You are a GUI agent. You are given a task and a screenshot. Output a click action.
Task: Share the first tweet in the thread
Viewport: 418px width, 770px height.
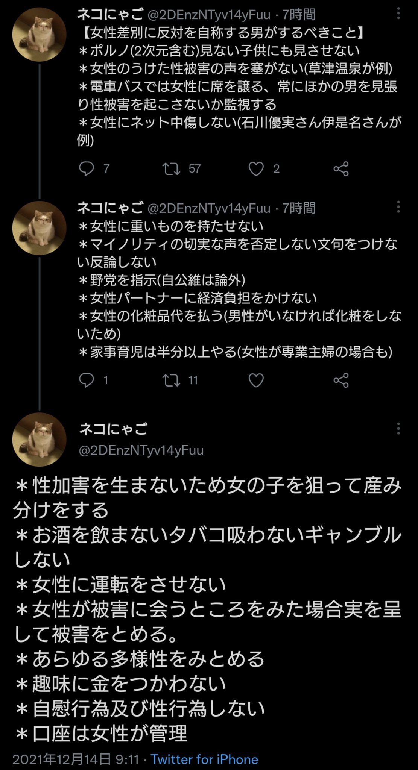[x=341, y=169]
